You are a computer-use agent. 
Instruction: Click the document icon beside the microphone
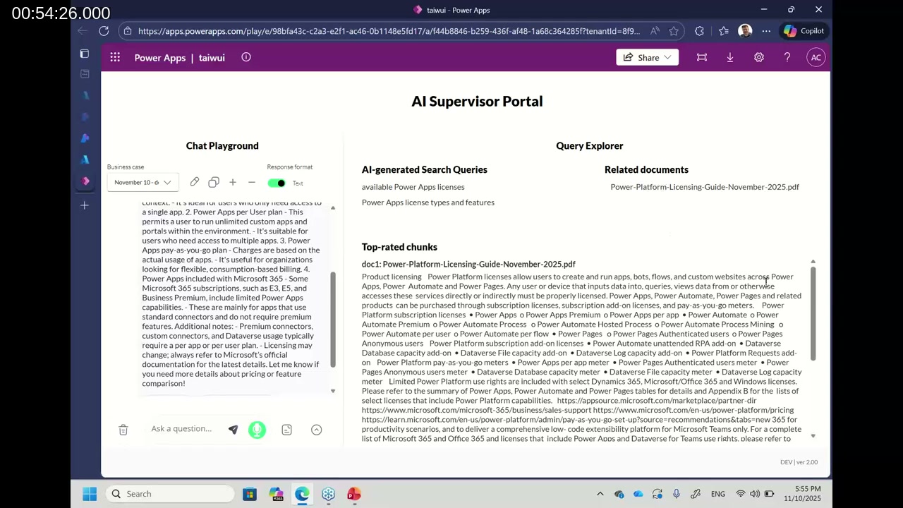coord(286,430)
